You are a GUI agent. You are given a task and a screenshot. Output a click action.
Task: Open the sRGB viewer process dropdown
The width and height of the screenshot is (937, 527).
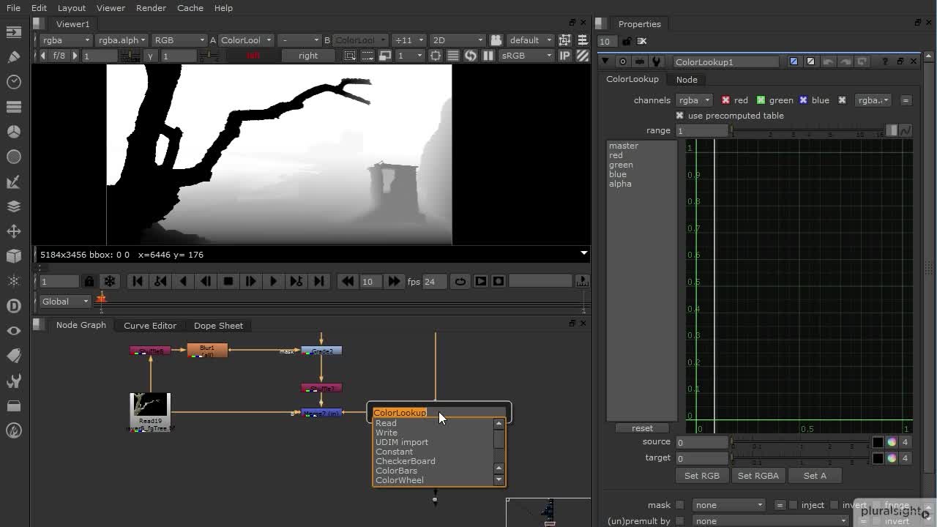click(x=526, y=56)
